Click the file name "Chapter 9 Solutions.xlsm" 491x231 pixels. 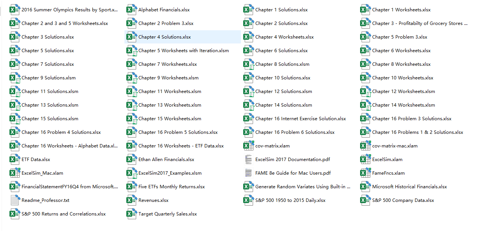click(x=48, y=78)
